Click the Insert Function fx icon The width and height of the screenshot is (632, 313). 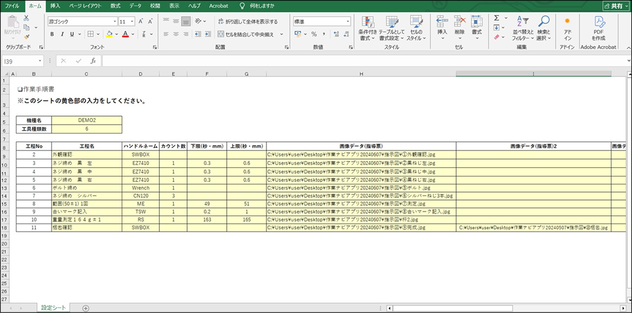94,61
